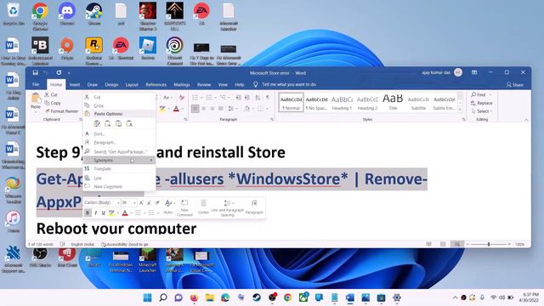Open Line and Paragraph Spacing in mini toolbar
The image size is (544, 306).
(228, 207)
